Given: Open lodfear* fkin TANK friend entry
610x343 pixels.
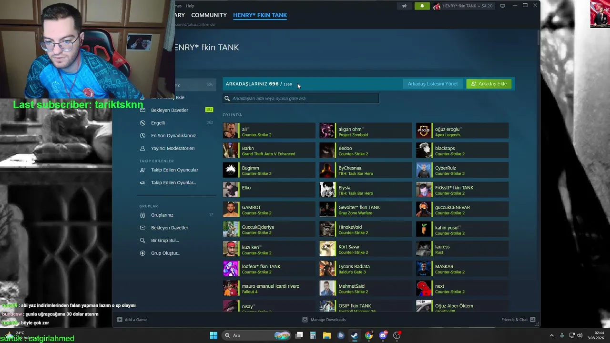Looking at the screenshot, I should click(x=269, y=268).
